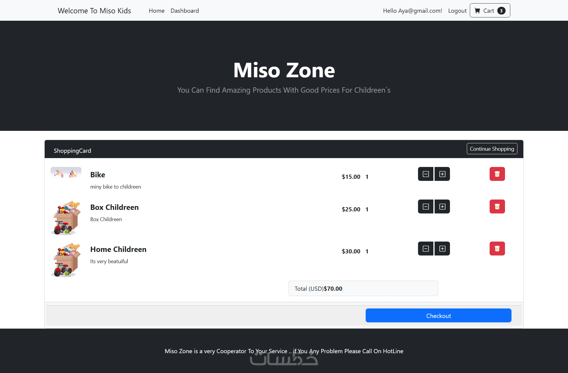The width and height of the screenshot is (568, 373).
Task: Click the Bike product thumbnail
Action: [66, 173]
